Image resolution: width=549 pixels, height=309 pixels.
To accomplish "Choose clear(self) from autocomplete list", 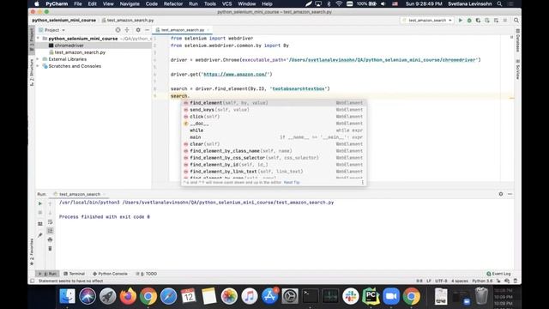I will point(274,144).
